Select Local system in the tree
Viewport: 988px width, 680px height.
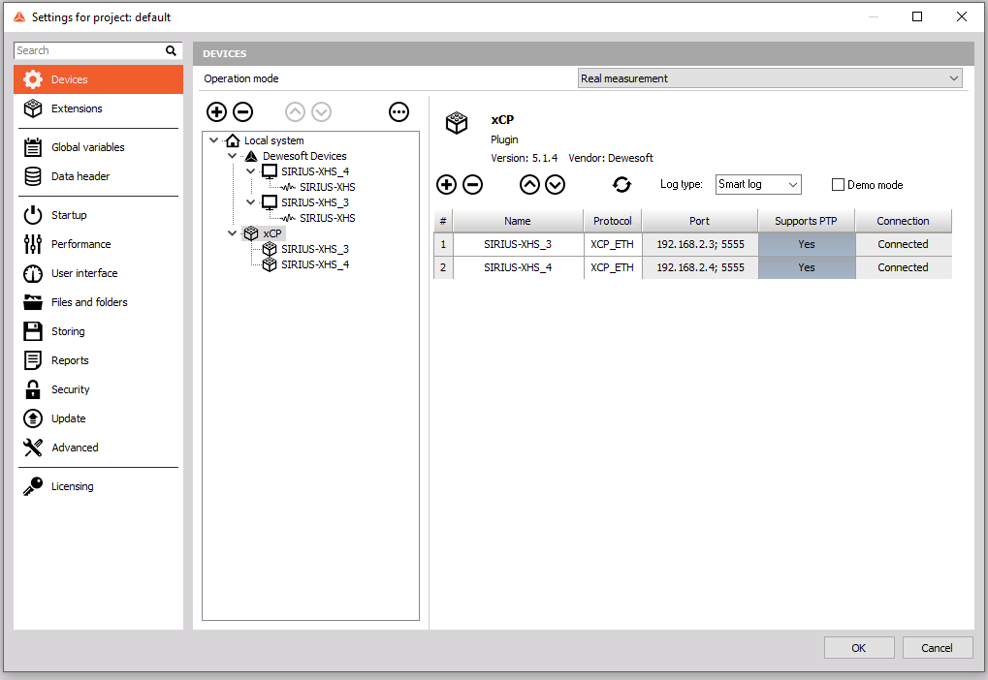tap(274, 140)
